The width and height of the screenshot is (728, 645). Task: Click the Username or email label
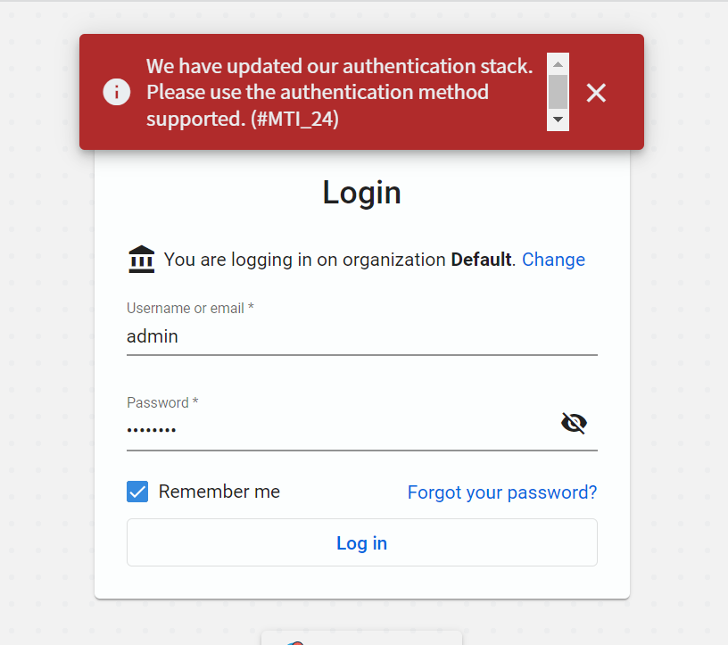(190, 308)
